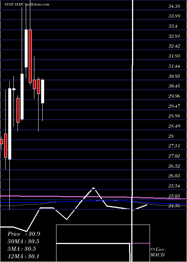Viewport: 187px width, 262px height.
Task: Click the 33.89 price axis label
Action: [x=174, y=16]
